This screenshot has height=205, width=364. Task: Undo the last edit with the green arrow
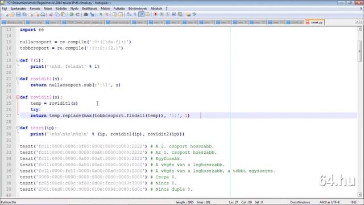72,14
